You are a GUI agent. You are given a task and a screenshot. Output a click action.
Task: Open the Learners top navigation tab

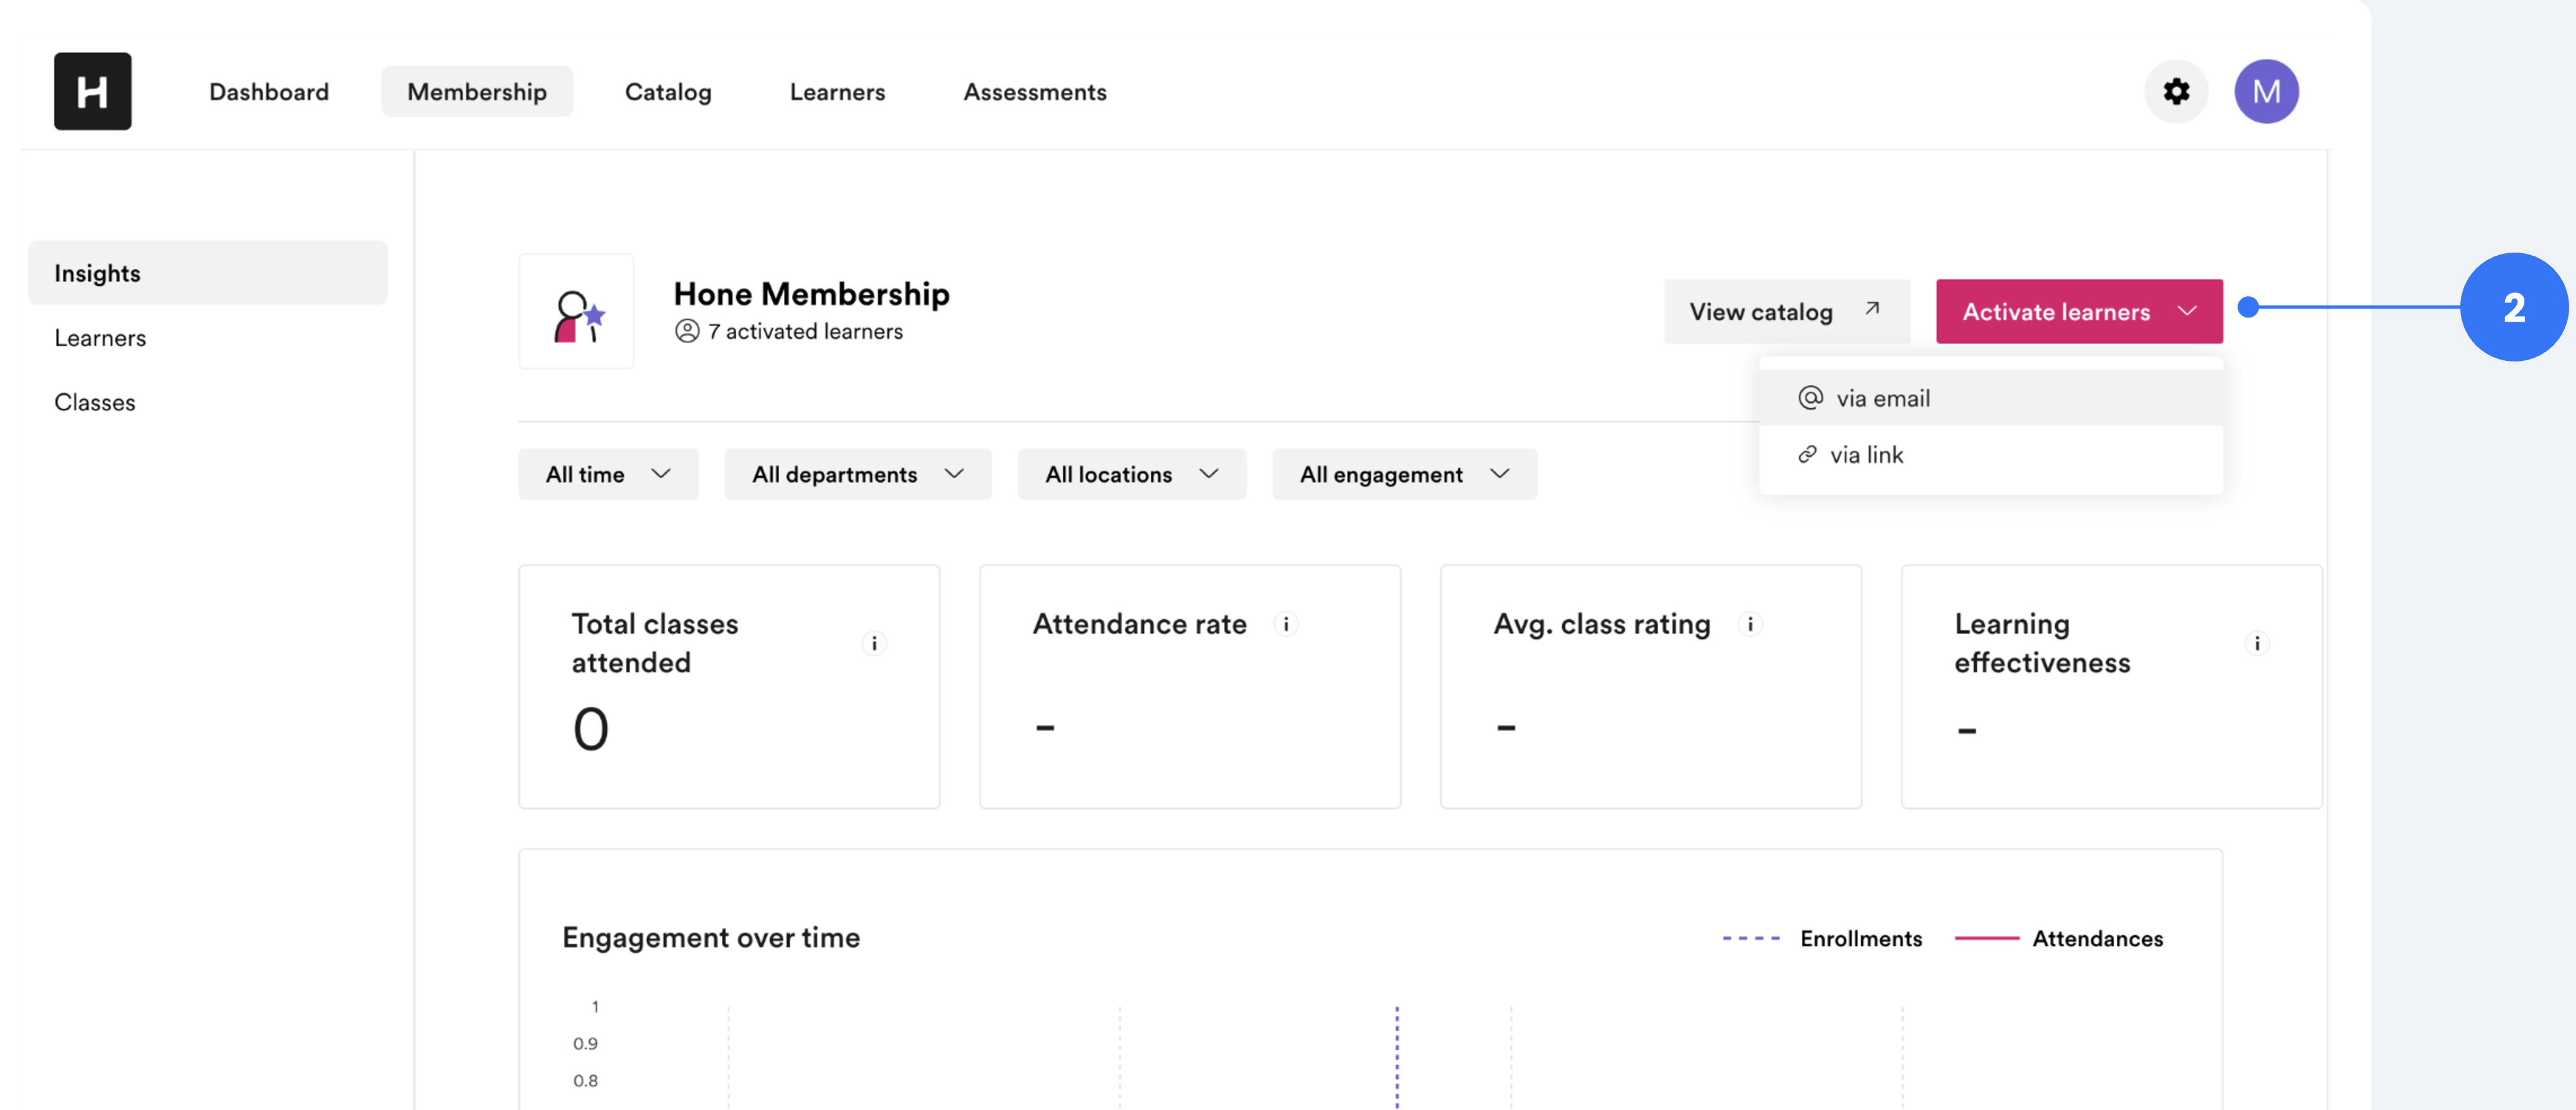pos(837,92)
